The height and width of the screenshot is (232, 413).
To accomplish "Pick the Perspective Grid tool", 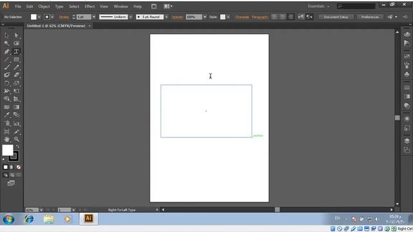I will click(16, 99).
